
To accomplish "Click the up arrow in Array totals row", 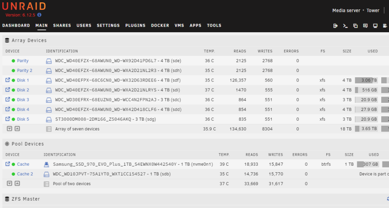I will 17,128.
